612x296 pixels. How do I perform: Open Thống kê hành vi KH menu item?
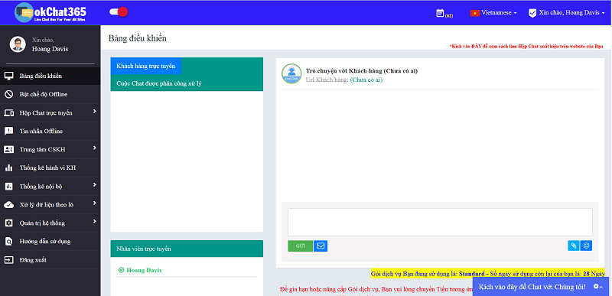50,168
